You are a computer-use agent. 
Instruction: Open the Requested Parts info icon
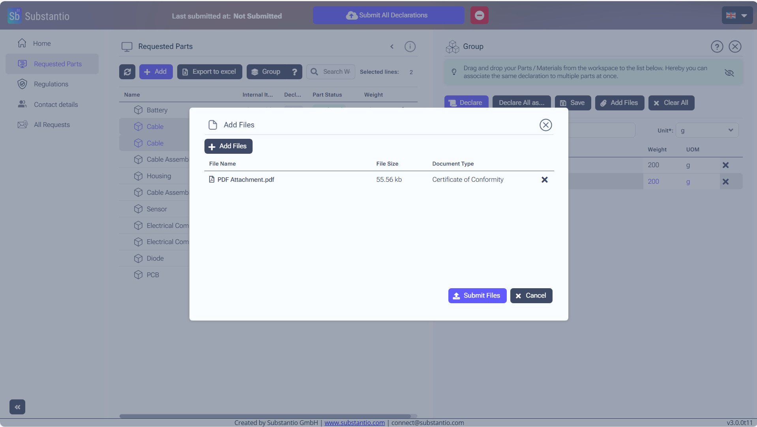pyautogui.click(x=410, y=47)
